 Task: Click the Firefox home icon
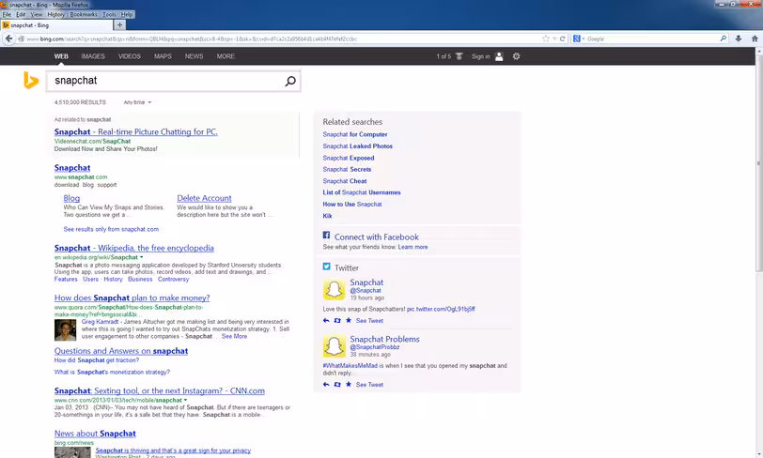click(x=755, y=38)
